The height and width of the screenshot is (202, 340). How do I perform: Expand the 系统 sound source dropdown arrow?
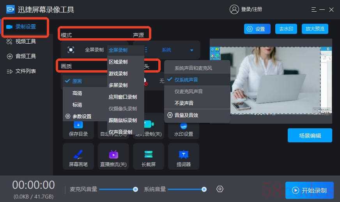pyautogui.click(x=191, y=50)
